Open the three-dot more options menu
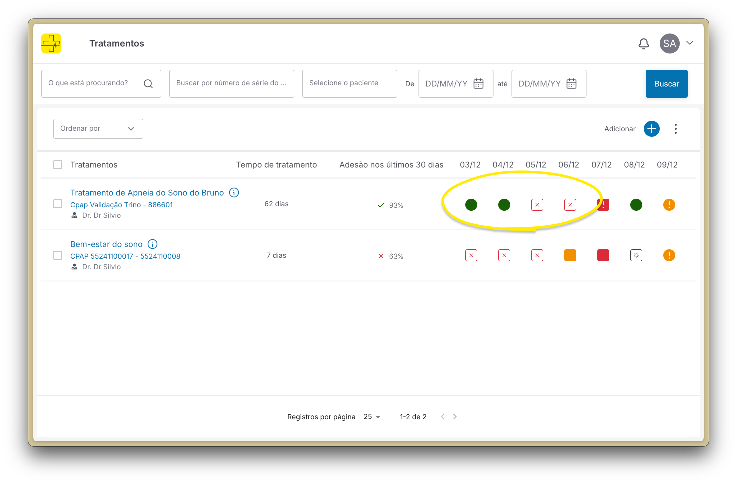The height and width of the screenshot is (483, 737). 675,129
